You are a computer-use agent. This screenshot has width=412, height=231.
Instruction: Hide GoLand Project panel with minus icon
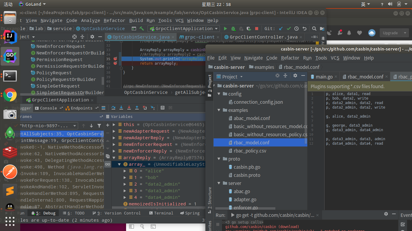tap(303, 76)
